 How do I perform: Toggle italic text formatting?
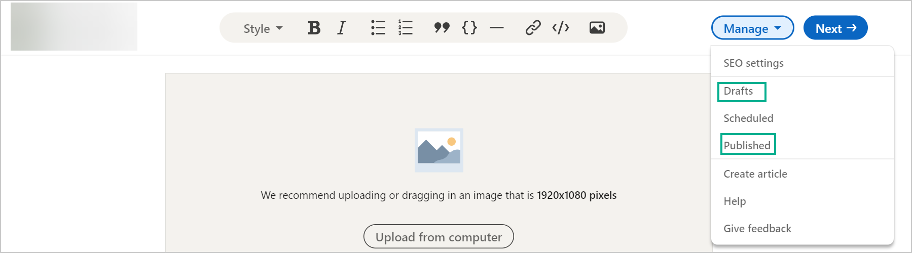coord(342,28)
